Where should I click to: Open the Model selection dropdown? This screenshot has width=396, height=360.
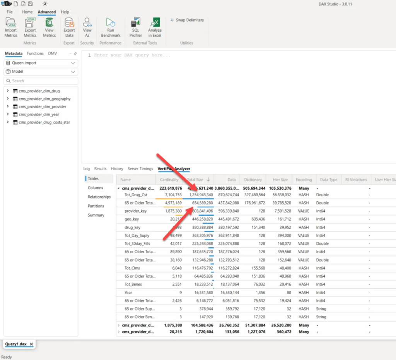41,72
